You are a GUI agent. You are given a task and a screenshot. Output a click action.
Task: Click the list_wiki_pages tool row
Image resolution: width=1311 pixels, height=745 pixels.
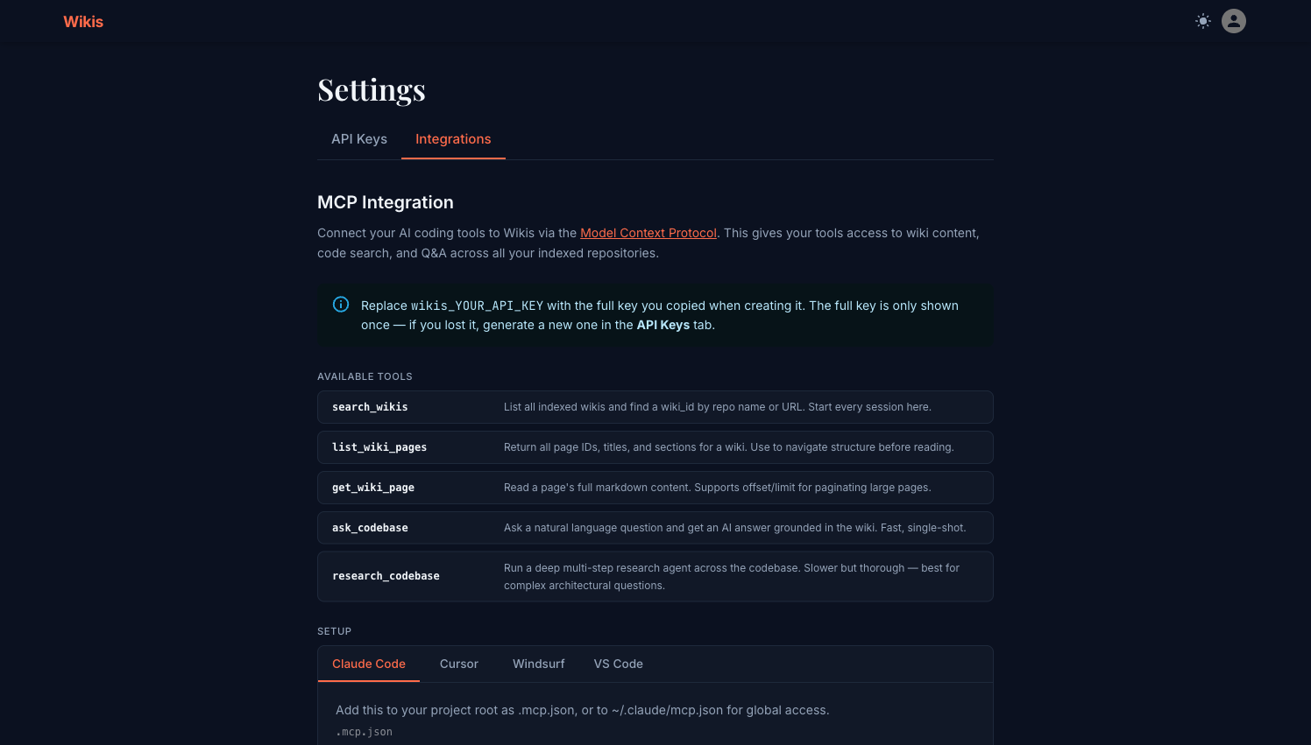point(655,447)
